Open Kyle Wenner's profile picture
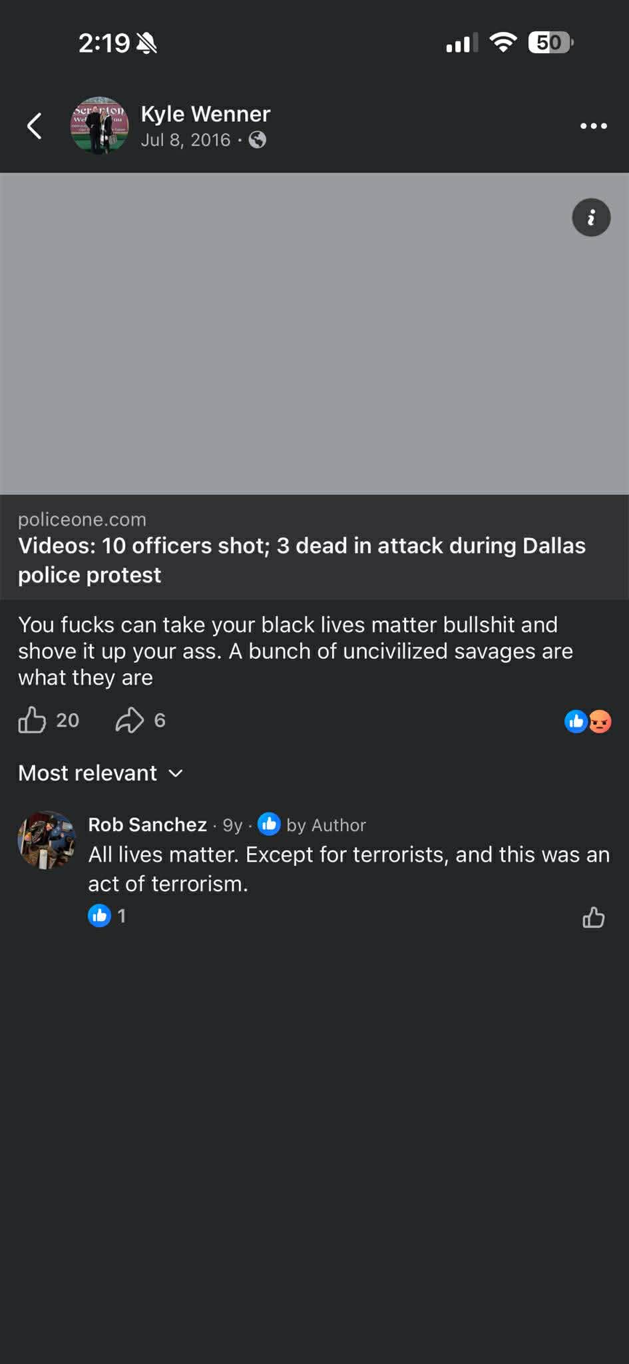The height and width of the screenshot is (1364, 629). [x=100, y=126]
